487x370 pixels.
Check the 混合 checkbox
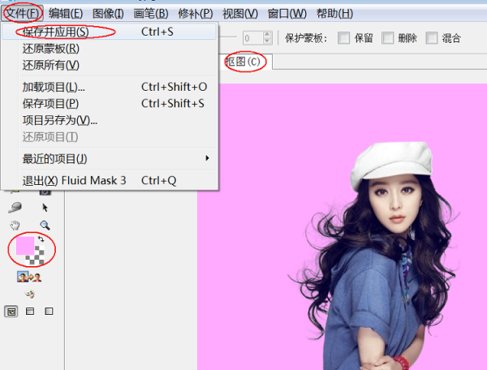tap(432, 38)
